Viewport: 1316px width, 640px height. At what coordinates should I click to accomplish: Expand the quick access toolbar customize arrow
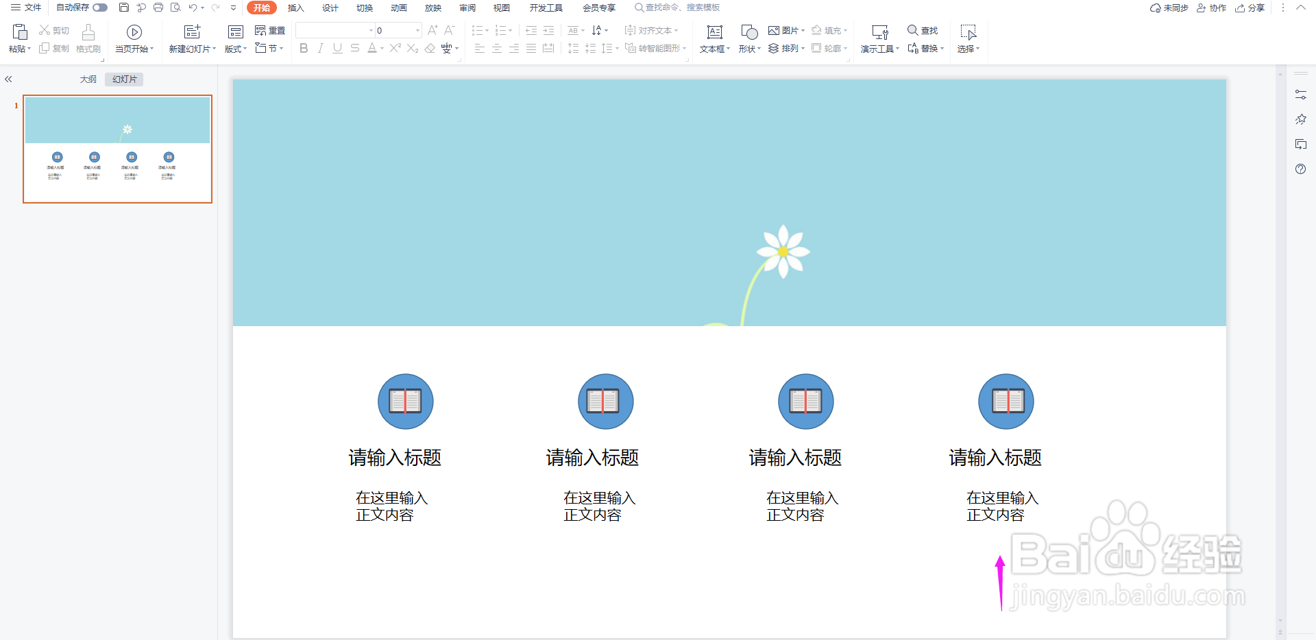tap(233, 8)
